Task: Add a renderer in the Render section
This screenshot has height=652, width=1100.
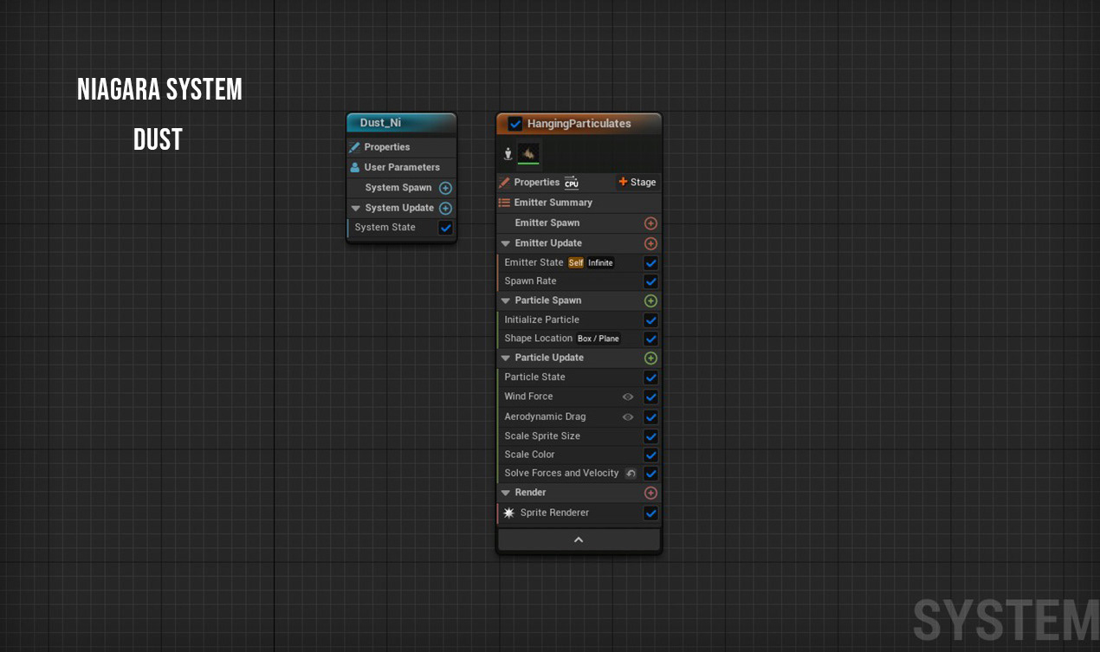Action: tap(650, 493)
